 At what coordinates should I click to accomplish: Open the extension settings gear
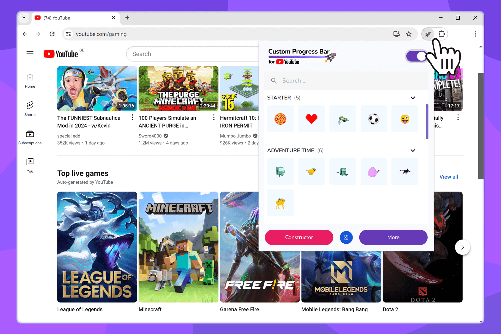click(x=346, y=237)
